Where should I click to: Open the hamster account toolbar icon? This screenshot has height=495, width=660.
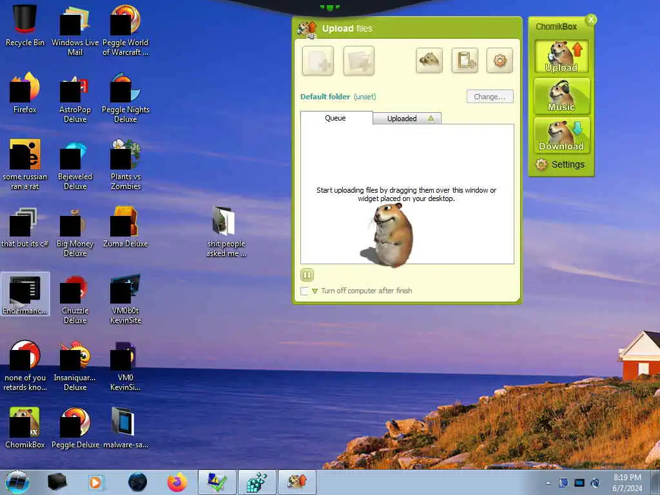429,61
